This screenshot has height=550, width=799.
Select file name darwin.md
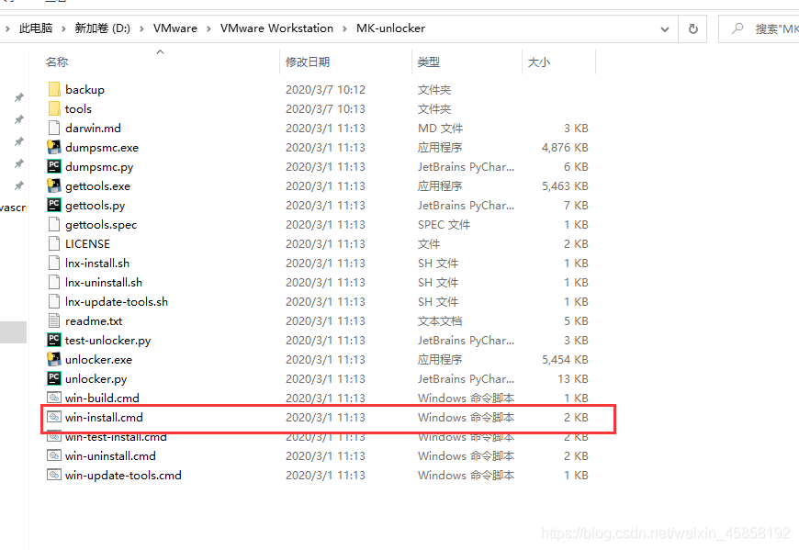[94, 128]
